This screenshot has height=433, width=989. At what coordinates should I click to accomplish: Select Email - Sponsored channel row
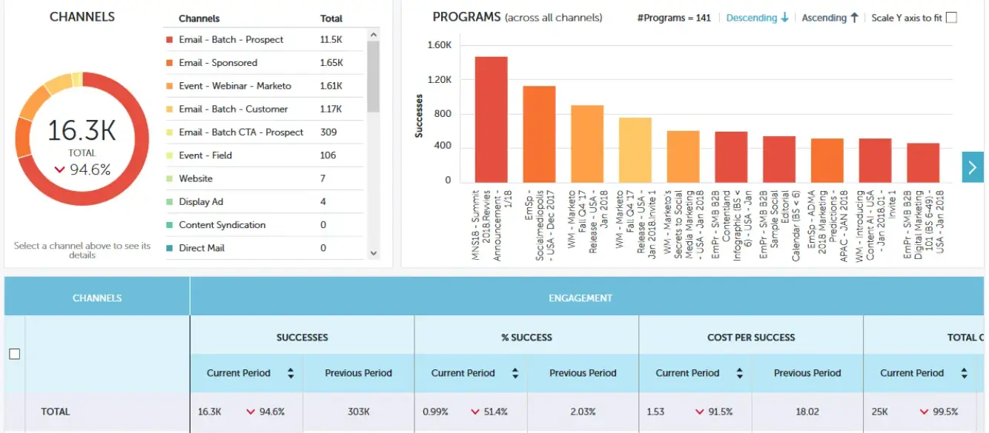tap(218, 63)
